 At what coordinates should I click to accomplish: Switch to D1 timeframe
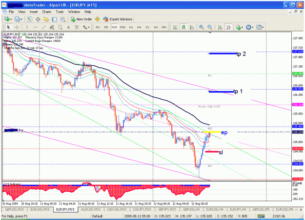(148, 27)
